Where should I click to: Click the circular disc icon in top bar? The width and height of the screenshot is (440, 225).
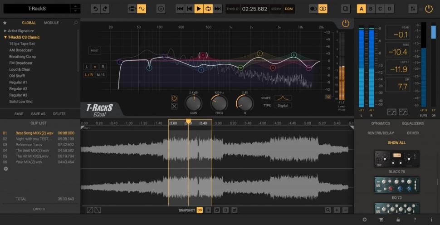161,9
